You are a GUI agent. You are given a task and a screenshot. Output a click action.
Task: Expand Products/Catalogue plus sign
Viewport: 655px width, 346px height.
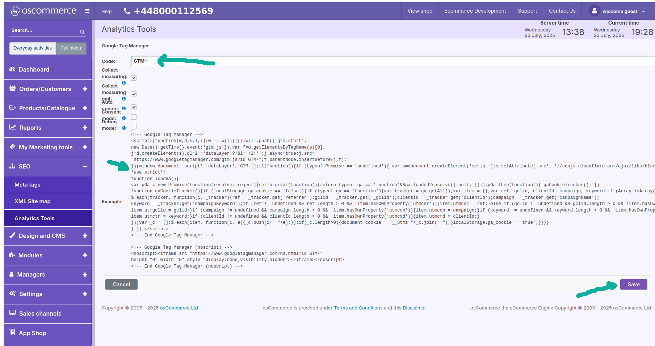pos(85,108)
